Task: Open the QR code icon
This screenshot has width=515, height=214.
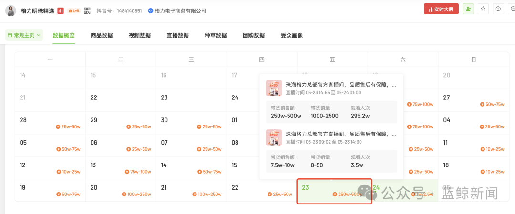Action: tap(87, 11)
